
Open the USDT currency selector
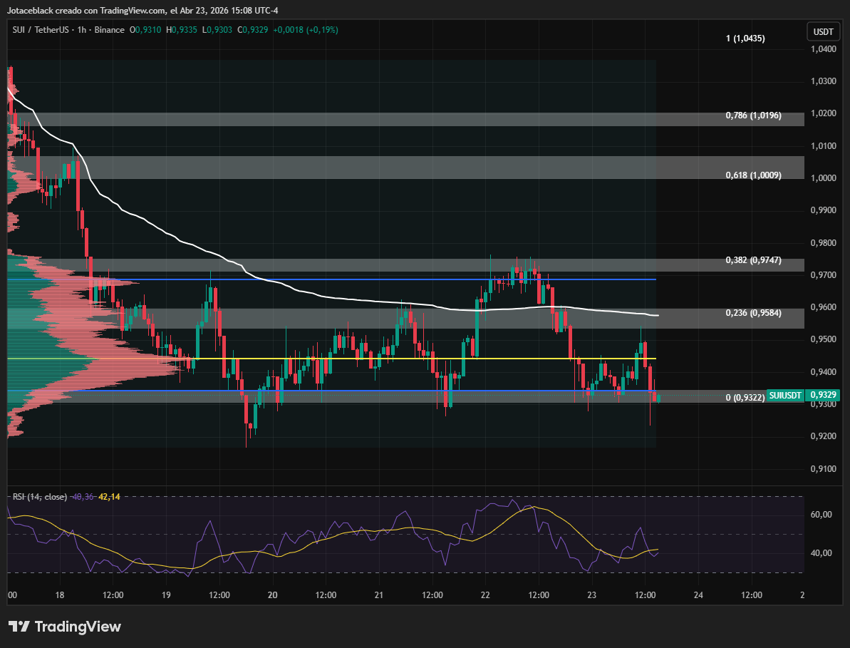tap(823, 32)
